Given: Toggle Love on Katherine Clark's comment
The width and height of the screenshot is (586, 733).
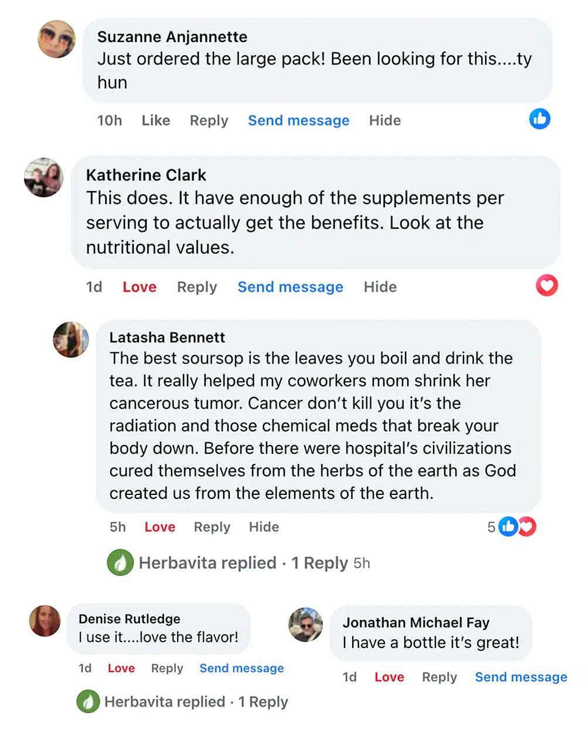Looking at the screenshot, I should 139,287.
